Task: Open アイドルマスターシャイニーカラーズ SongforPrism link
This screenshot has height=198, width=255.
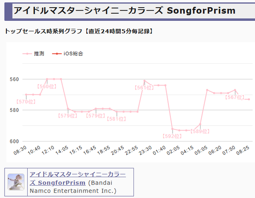Action: click(x=78, y=178)
